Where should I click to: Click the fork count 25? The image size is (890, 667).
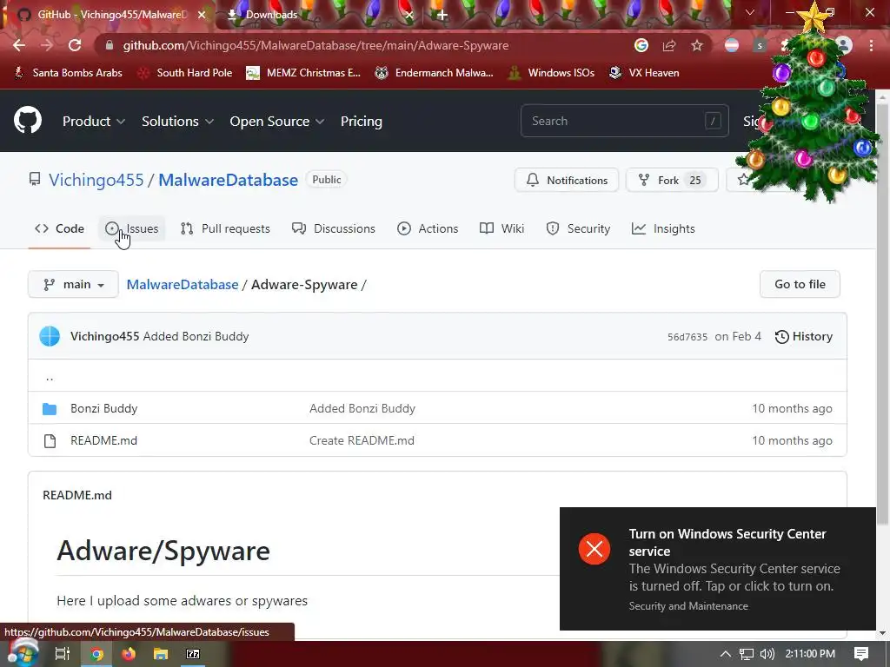(x=695, y=181)
